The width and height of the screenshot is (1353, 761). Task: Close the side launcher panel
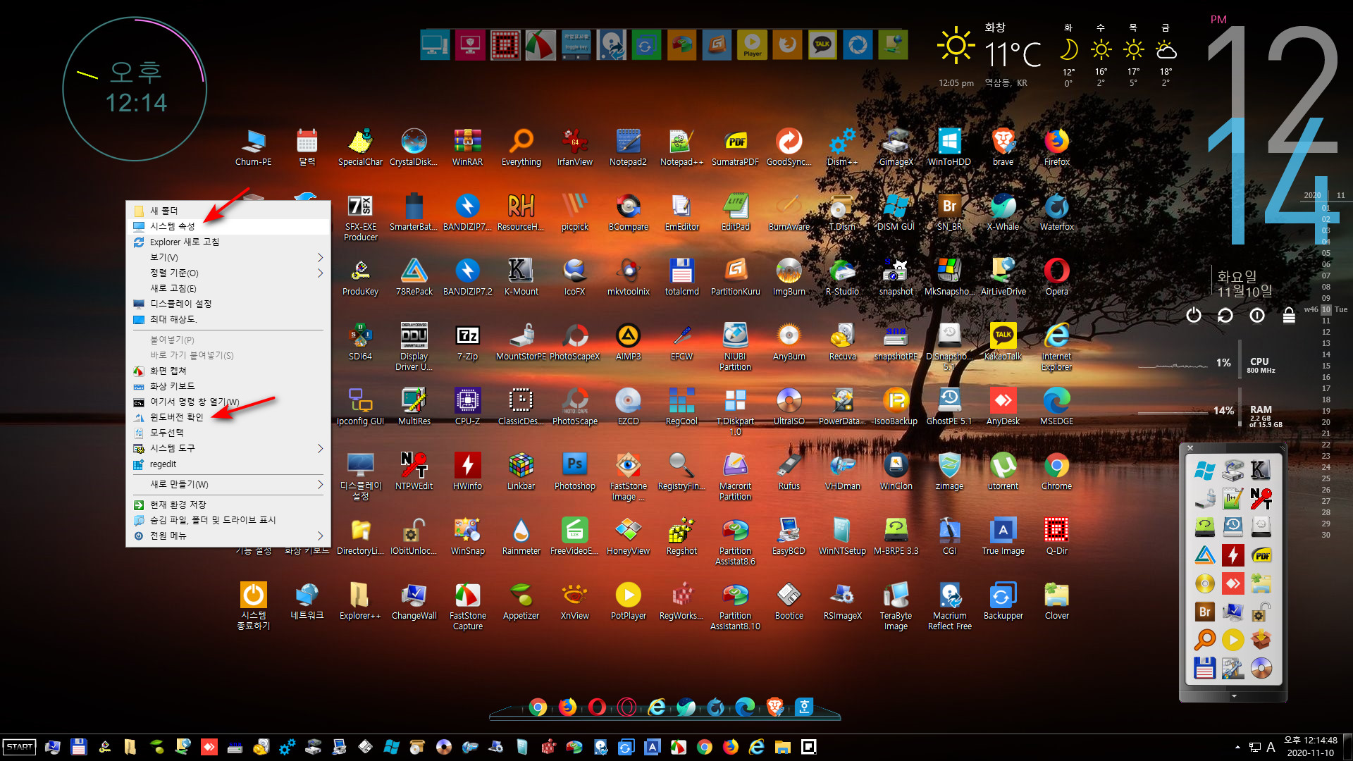pyautogui.click(x=1190, y=448)
